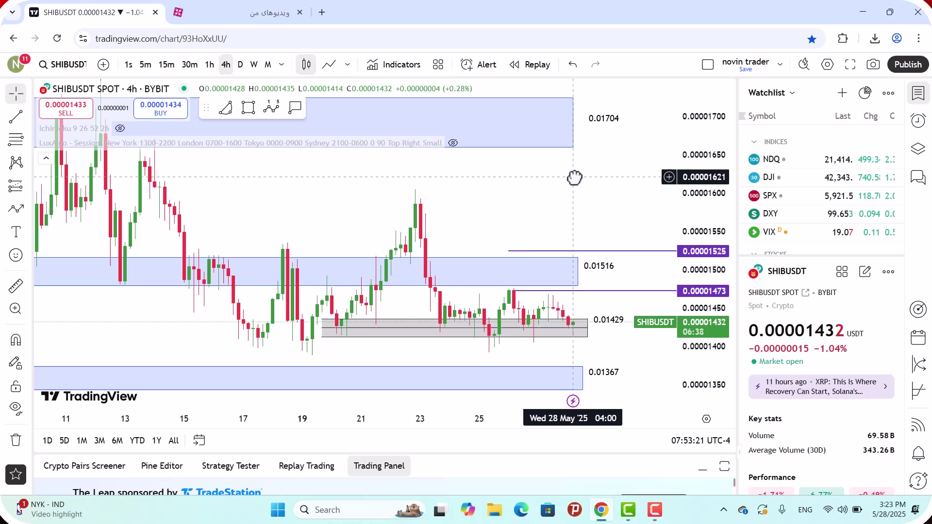Start bar Replay mode
The height and width of the screenshot is (524, 932).
(530, 65)
